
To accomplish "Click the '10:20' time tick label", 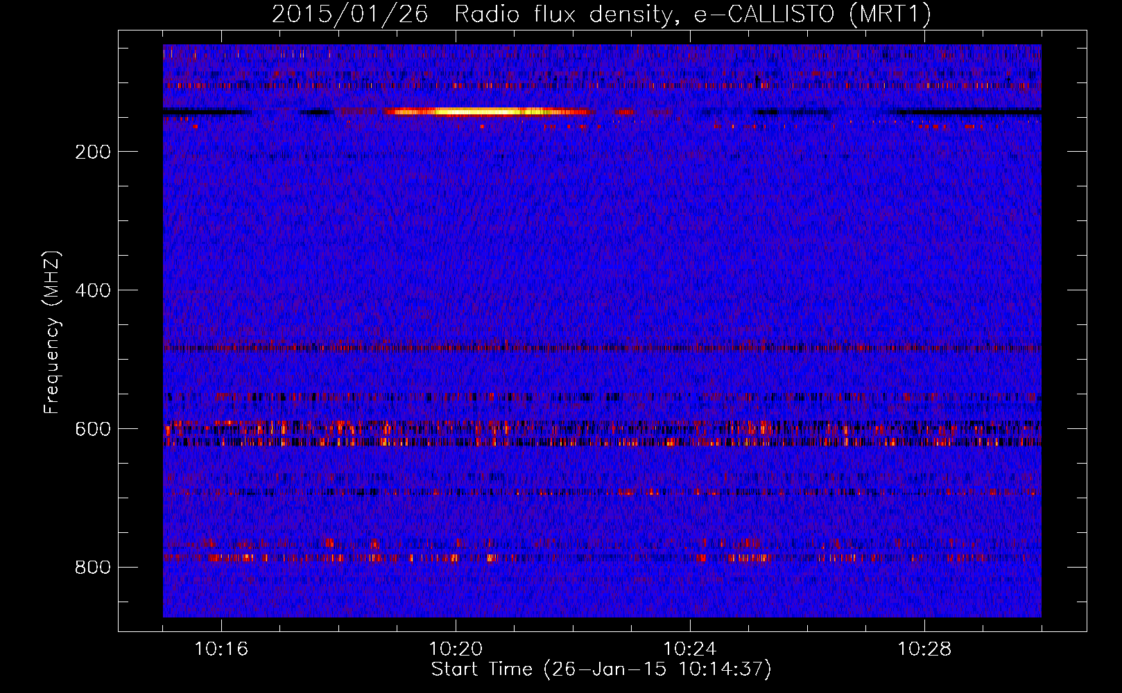I will click(456, 649).
